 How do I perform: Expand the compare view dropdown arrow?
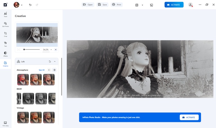(x=143, y=5)
